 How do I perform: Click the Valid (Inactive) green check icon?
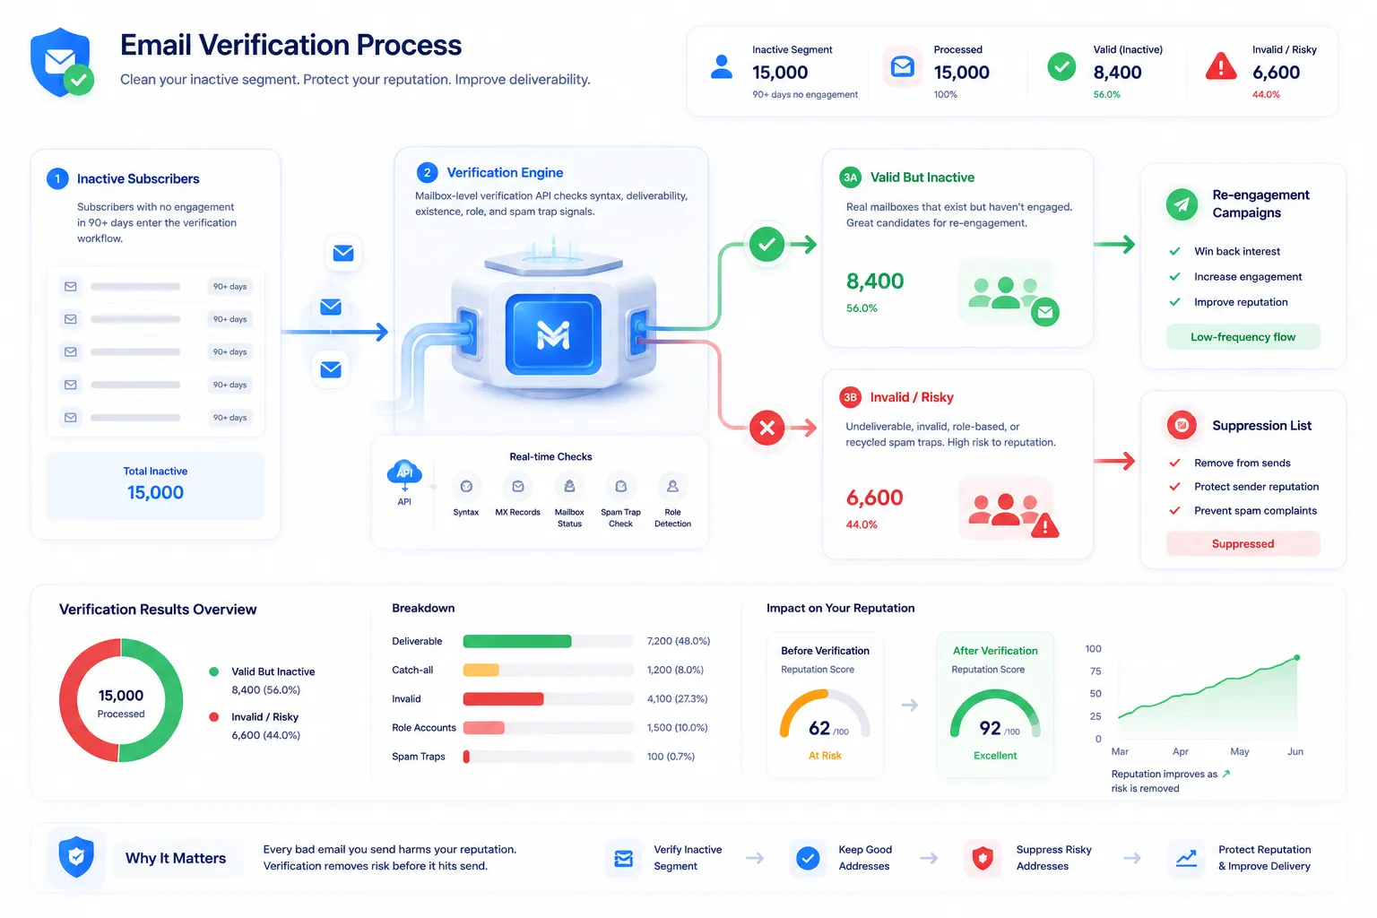1061,67
